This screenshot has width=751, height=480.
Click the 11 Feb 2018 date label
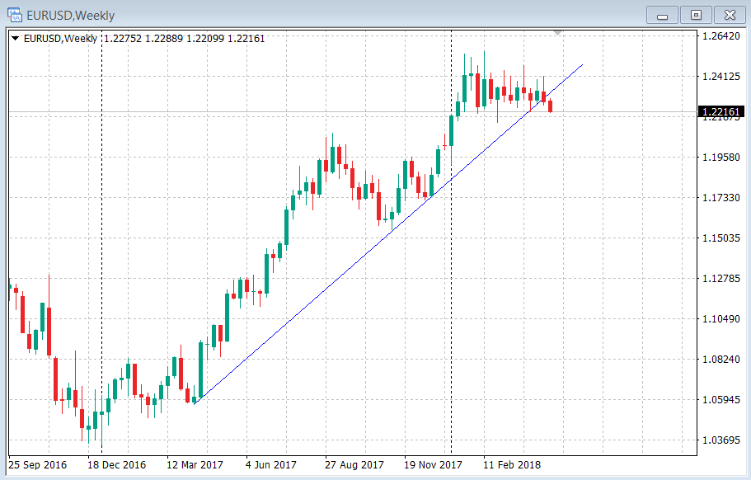pos(512,464)
